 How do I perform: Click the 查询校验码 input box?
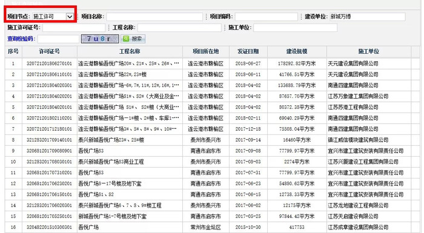tap(58, 39)
